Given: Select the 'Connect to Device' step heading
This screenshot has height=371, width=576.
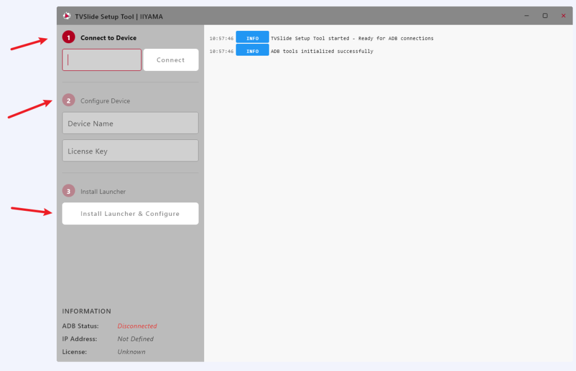Looking at the screenshot, I should (x=108, y=38).
